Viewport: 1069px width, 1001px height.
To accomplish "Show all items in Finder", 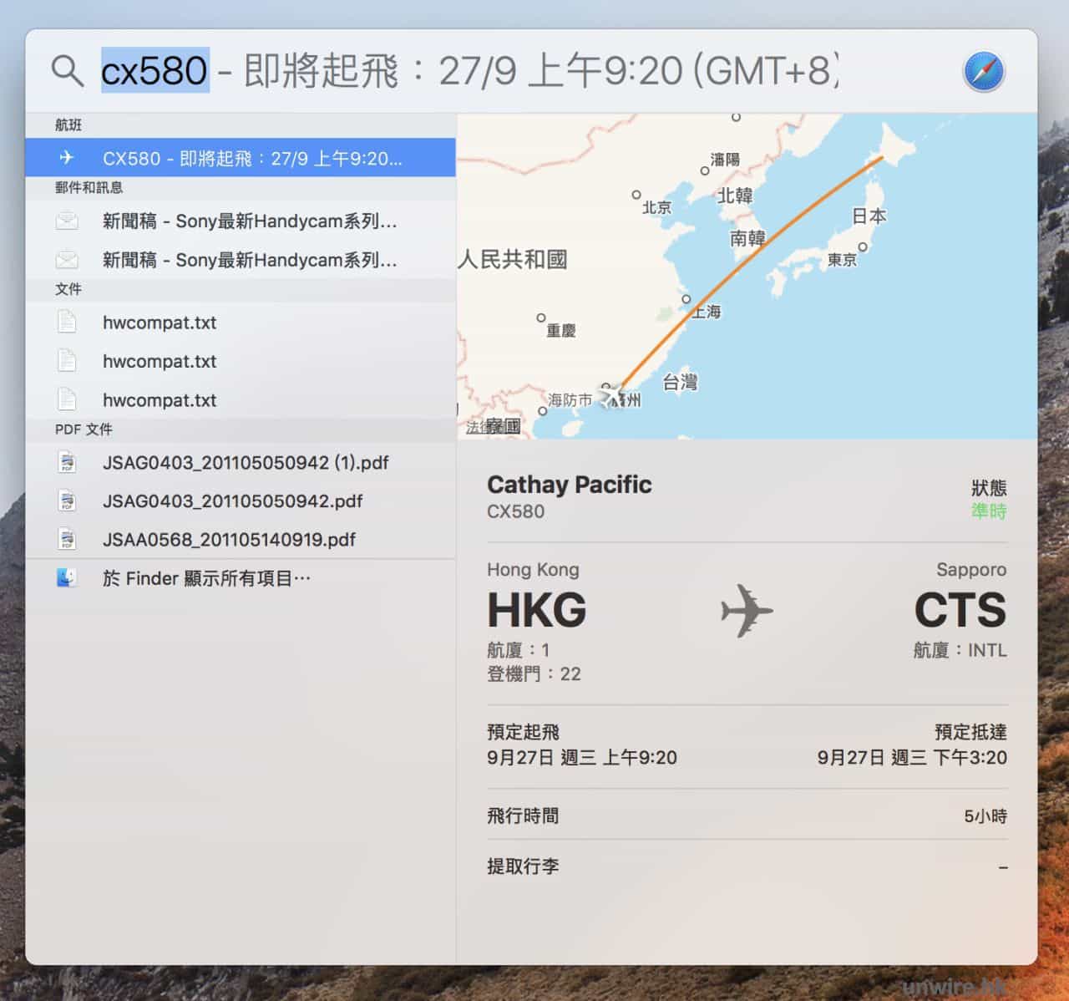I will click(x=206, y=578).
